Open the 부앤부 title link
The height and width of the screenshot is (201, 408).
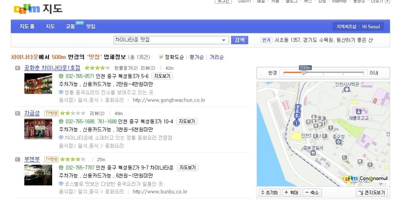point(32,159)
